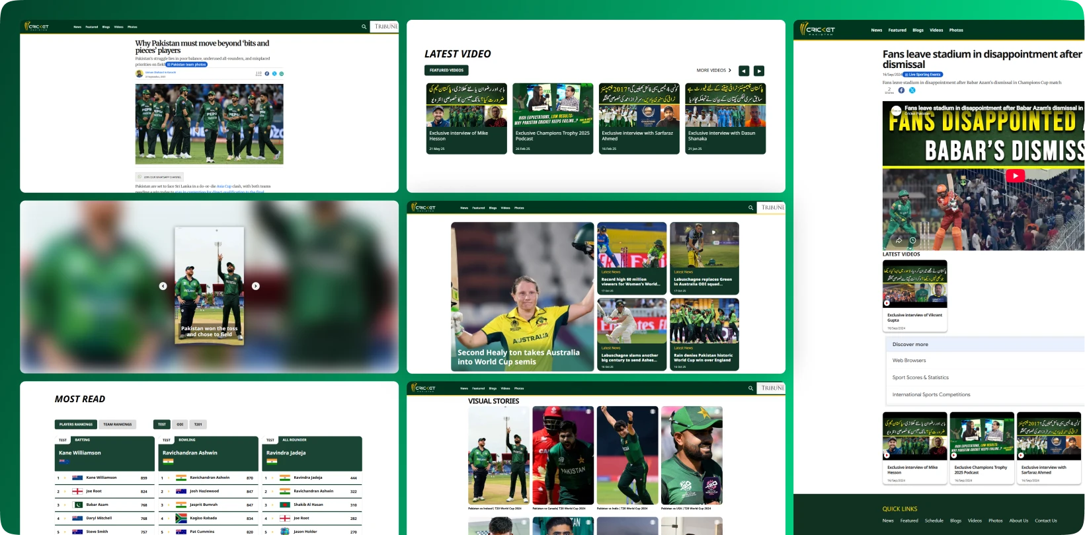Click Contact Us in the Quick Links footer
This screenshot has height=535, width=1085.
click(1045, 520)
